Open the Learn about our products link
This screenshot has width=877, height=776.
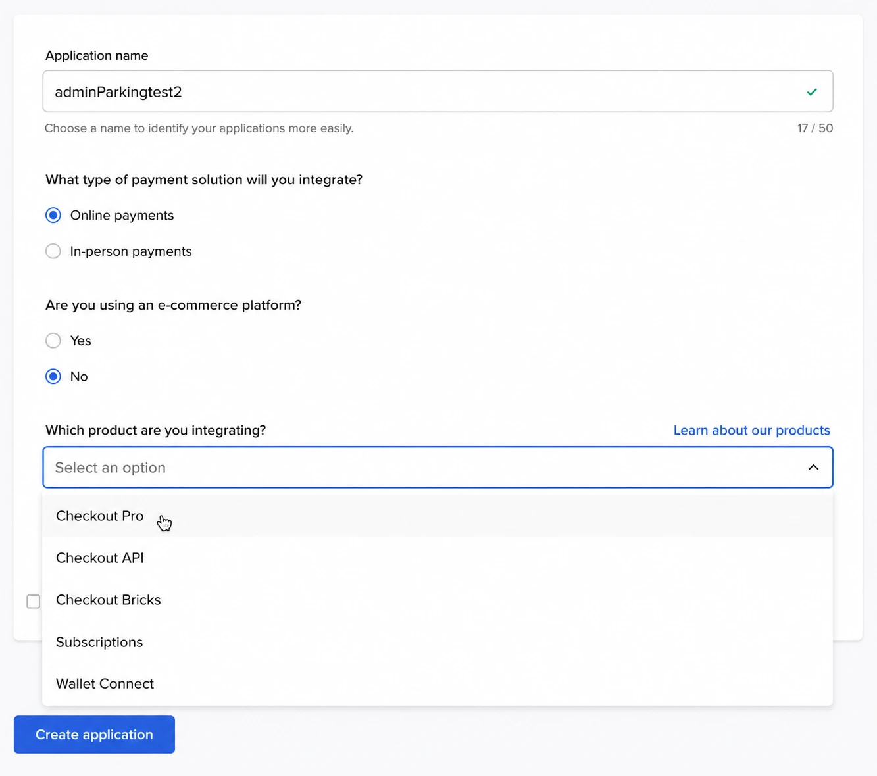[x=751, y=430]
